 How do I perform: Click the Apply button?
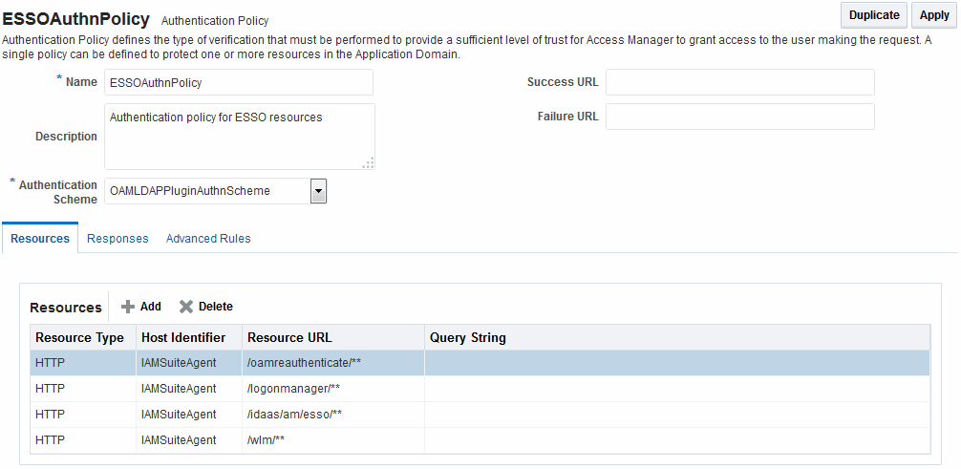pyautogui.click(x=934, y=15)
